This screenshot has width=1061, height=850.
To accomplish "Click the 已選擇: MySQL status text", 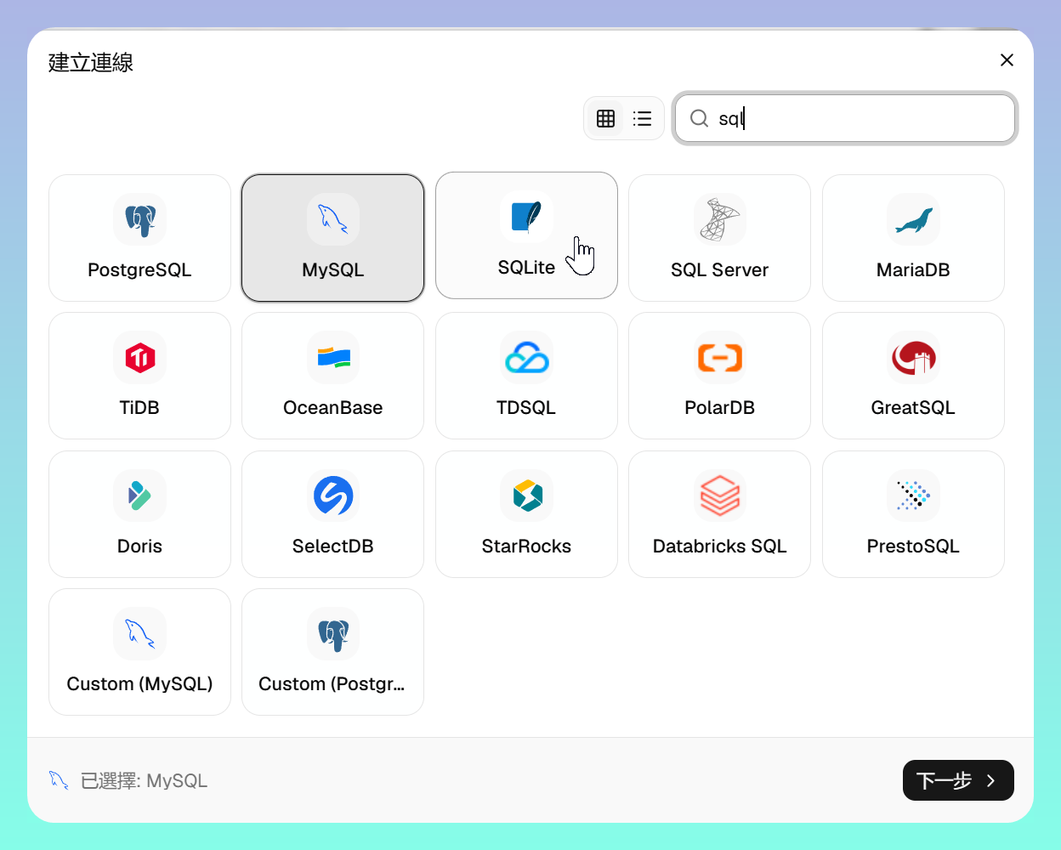I will pyautogui.click(x=144, y=780).
